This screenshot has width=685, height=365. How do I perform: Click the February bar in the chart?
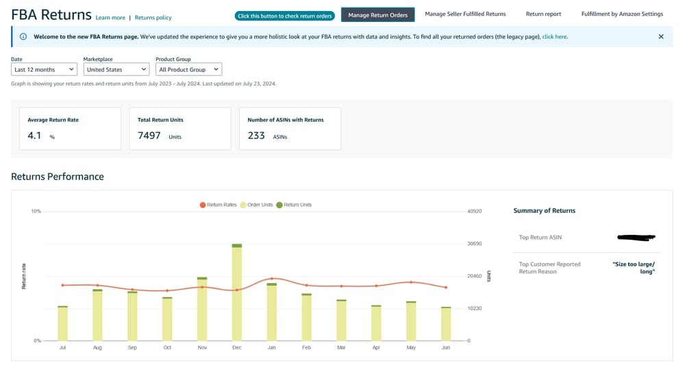(x=307, y=318)
